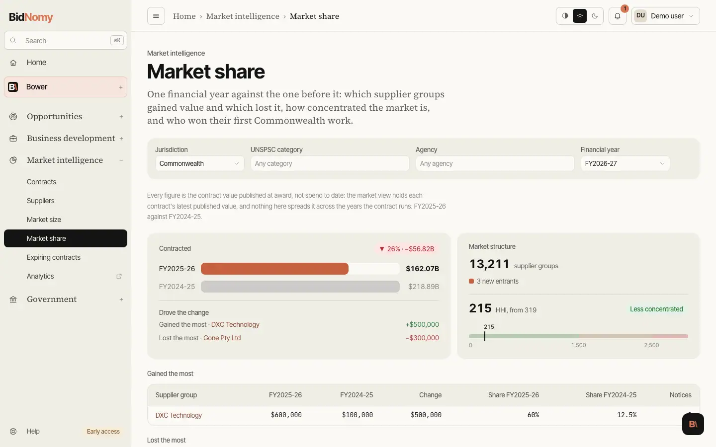Click the FY2024-25 contracted value bar
Image resolution: width=716 pixels, height=447 pixels.
click(x=300, y=287)
